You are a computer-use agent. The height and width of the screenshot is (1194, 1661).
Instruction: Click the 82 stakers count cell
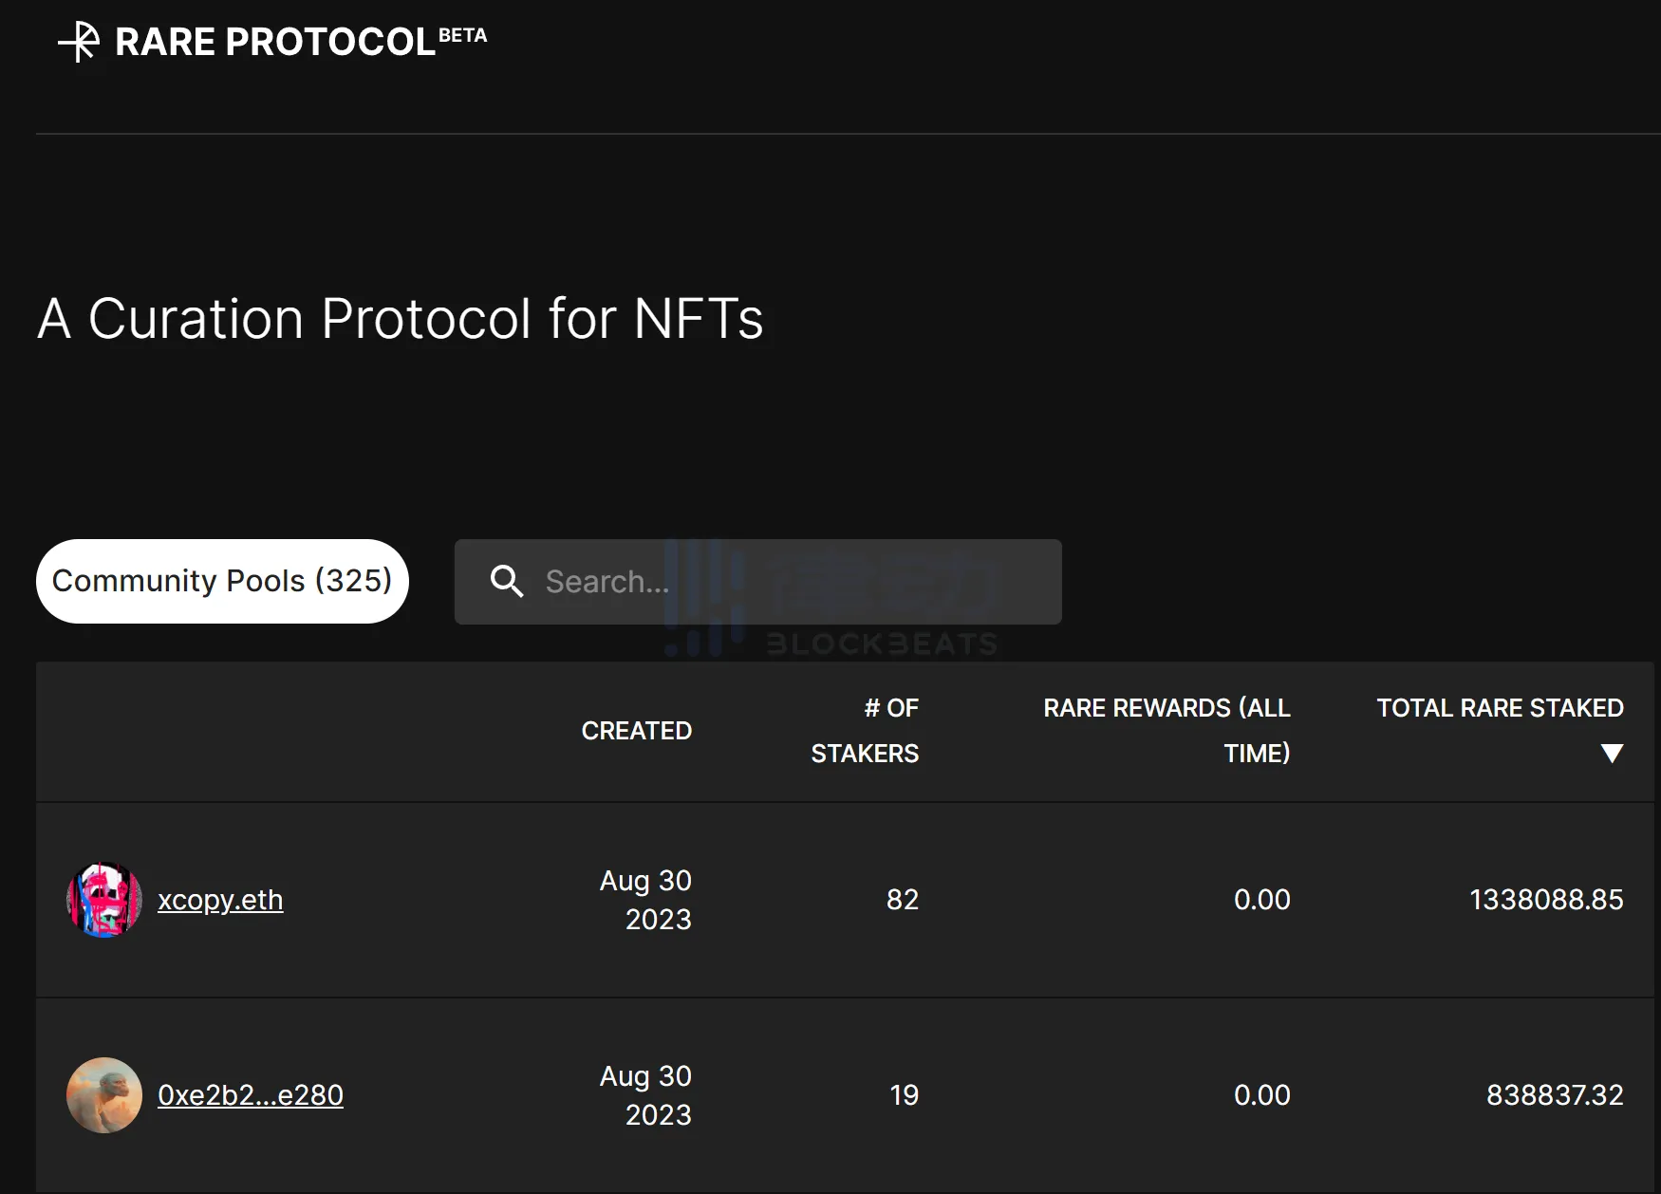point(902,900)
